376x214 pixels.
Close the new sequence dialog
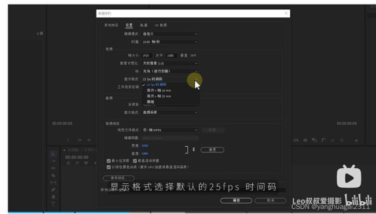pos(286,13)
